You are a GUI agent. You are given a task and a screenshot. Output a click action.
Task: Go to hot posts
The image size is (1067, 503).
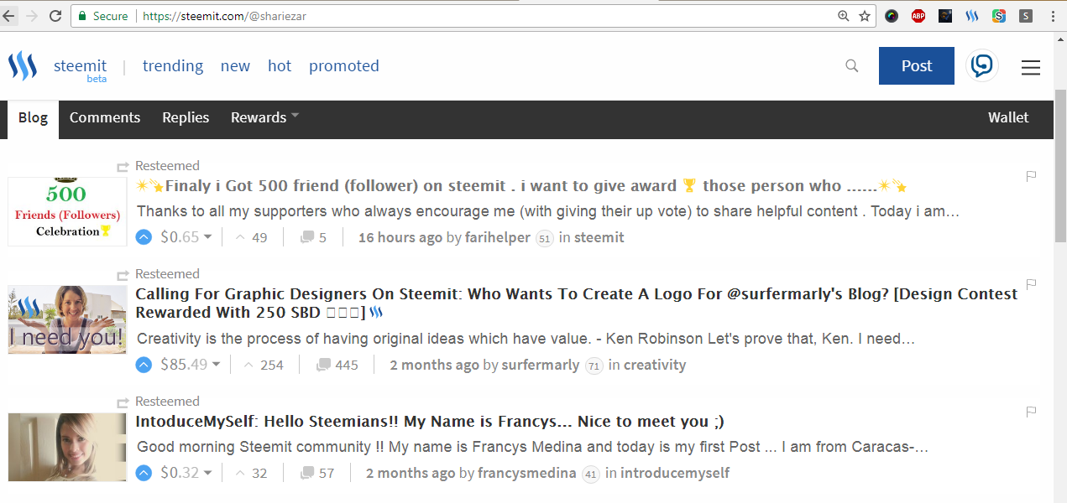[x=280, y=66]
